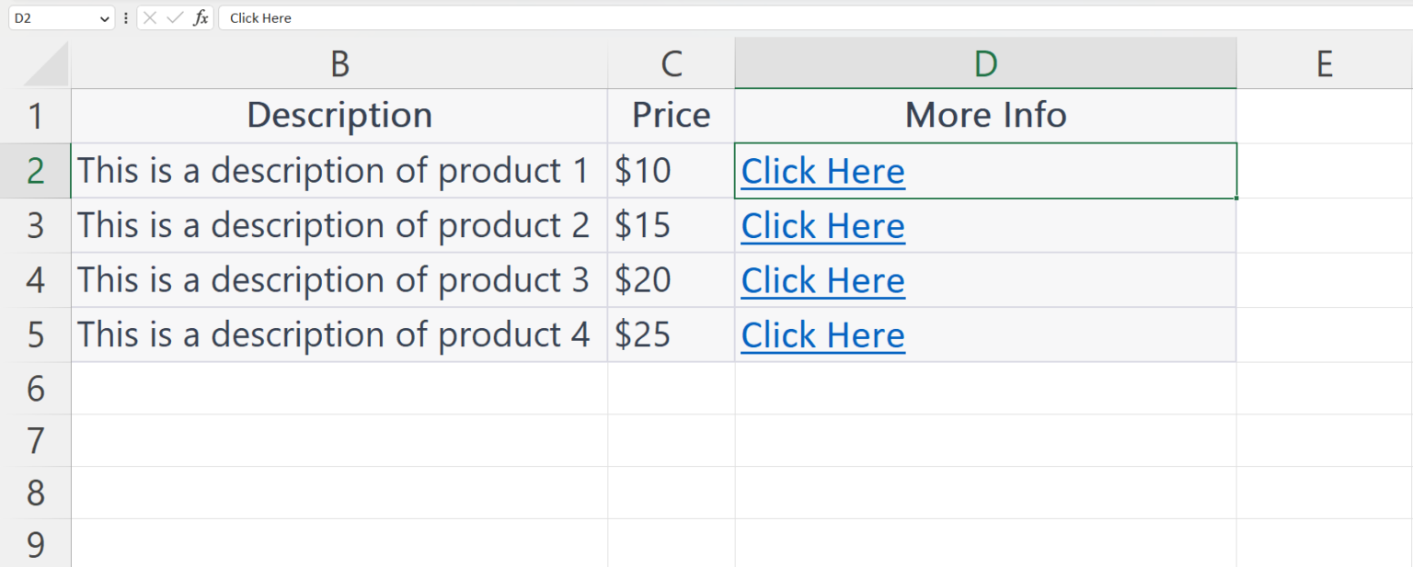Select the Price header cell
This screenshot has height=567, width=1413.
(x=671, y=115)
